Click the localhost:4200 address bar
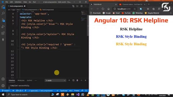The image size is (173, 97). coord(124,9)
